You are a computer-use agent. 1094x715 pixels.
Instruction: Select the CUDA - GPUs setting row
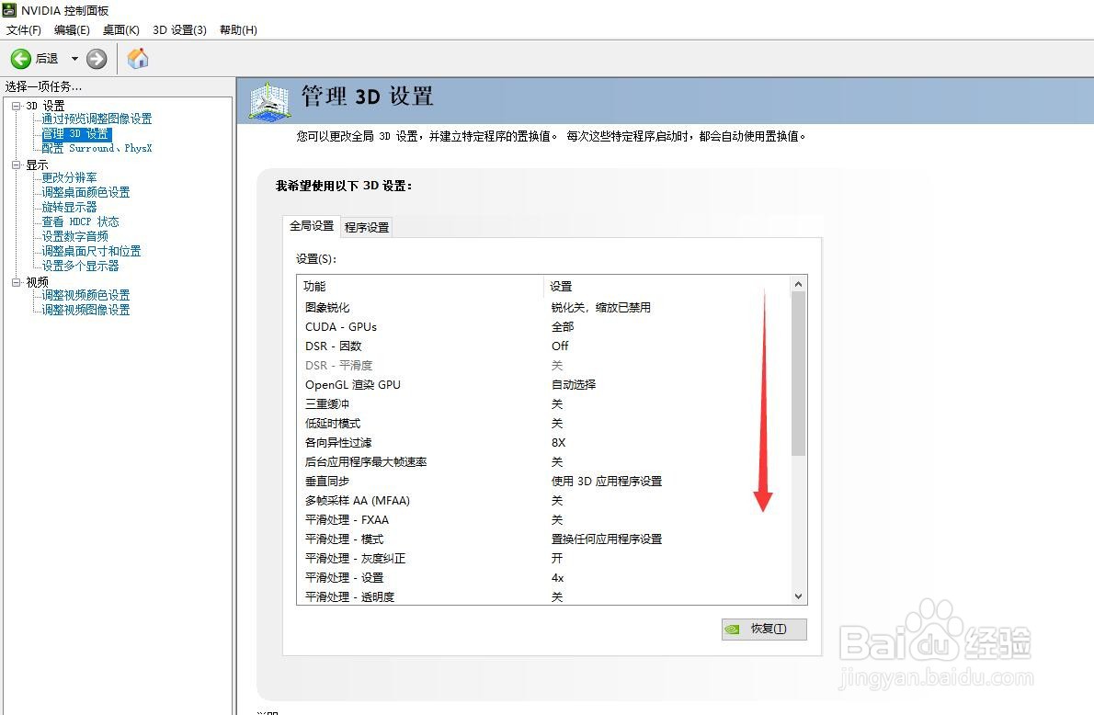coord(543,326)
